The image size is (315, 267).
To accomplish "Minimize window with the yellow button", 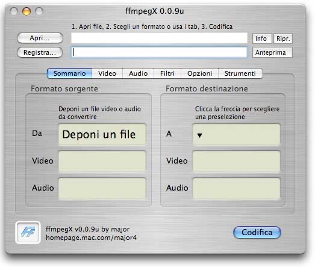I will 27,11.
